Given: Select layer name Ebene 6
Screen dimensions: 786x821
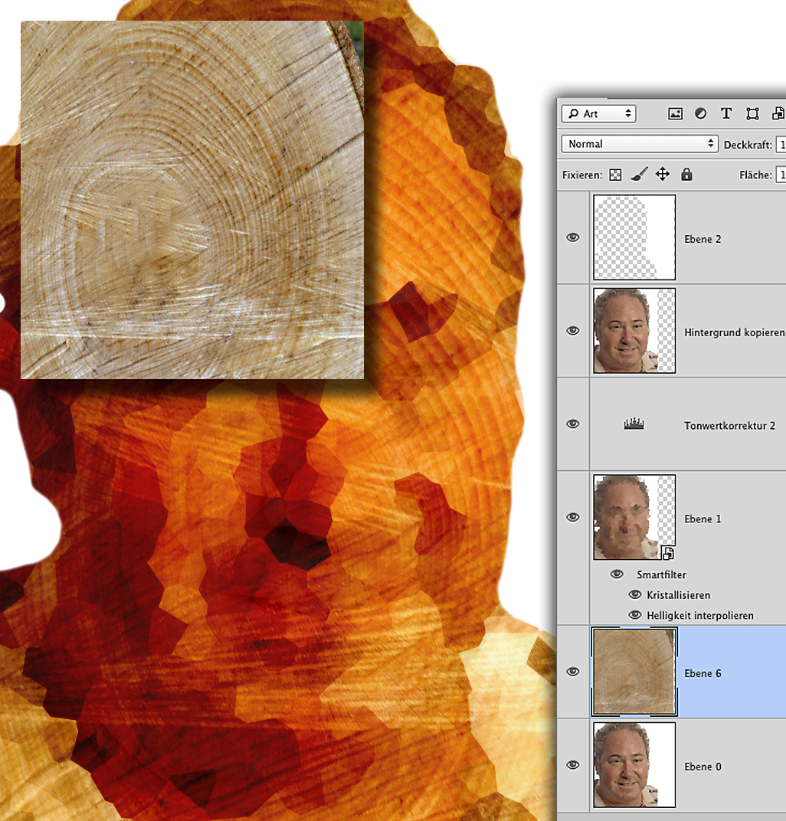Looking at the screenshot, I should pyautogui.click(x=702, y=673).
